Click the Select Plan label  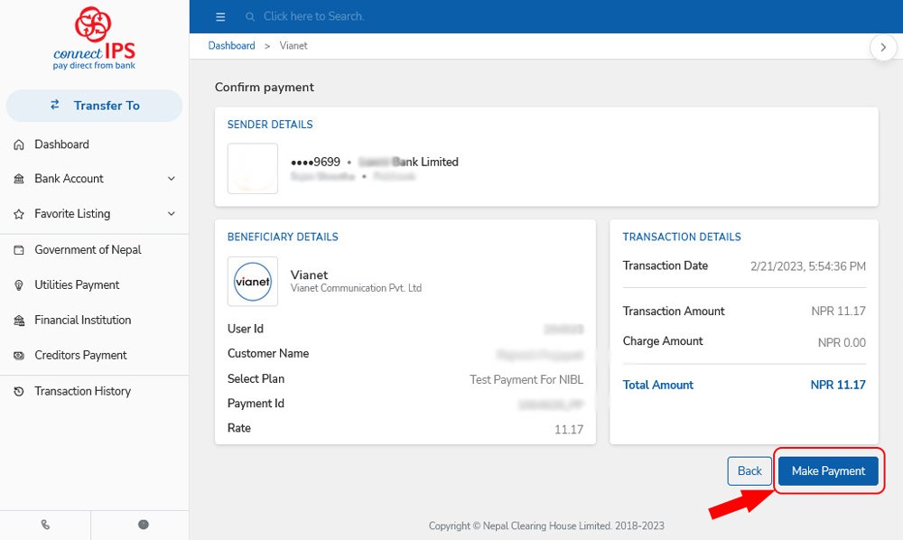coord(256,378)
